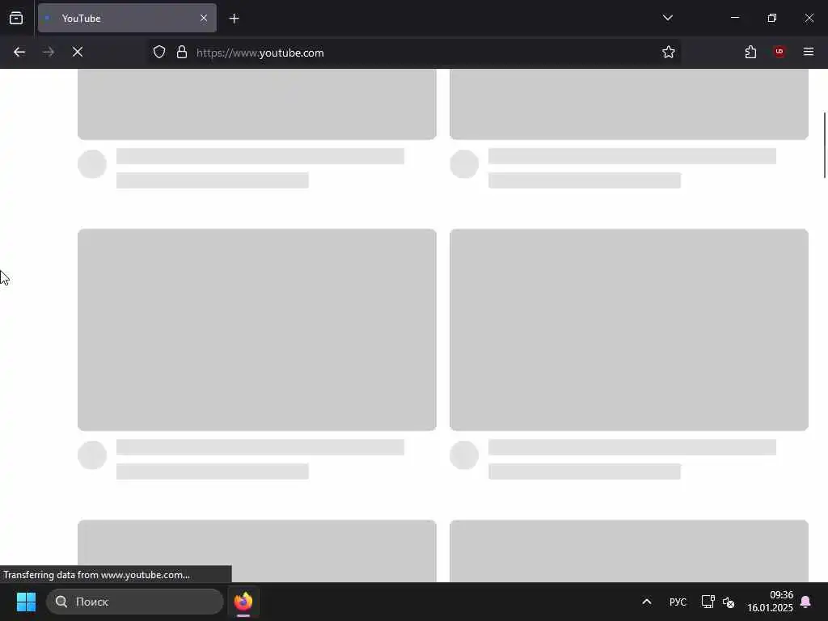Select Firefox icon in taskbar
Screen dimensions: 828x621
(243, 602)
